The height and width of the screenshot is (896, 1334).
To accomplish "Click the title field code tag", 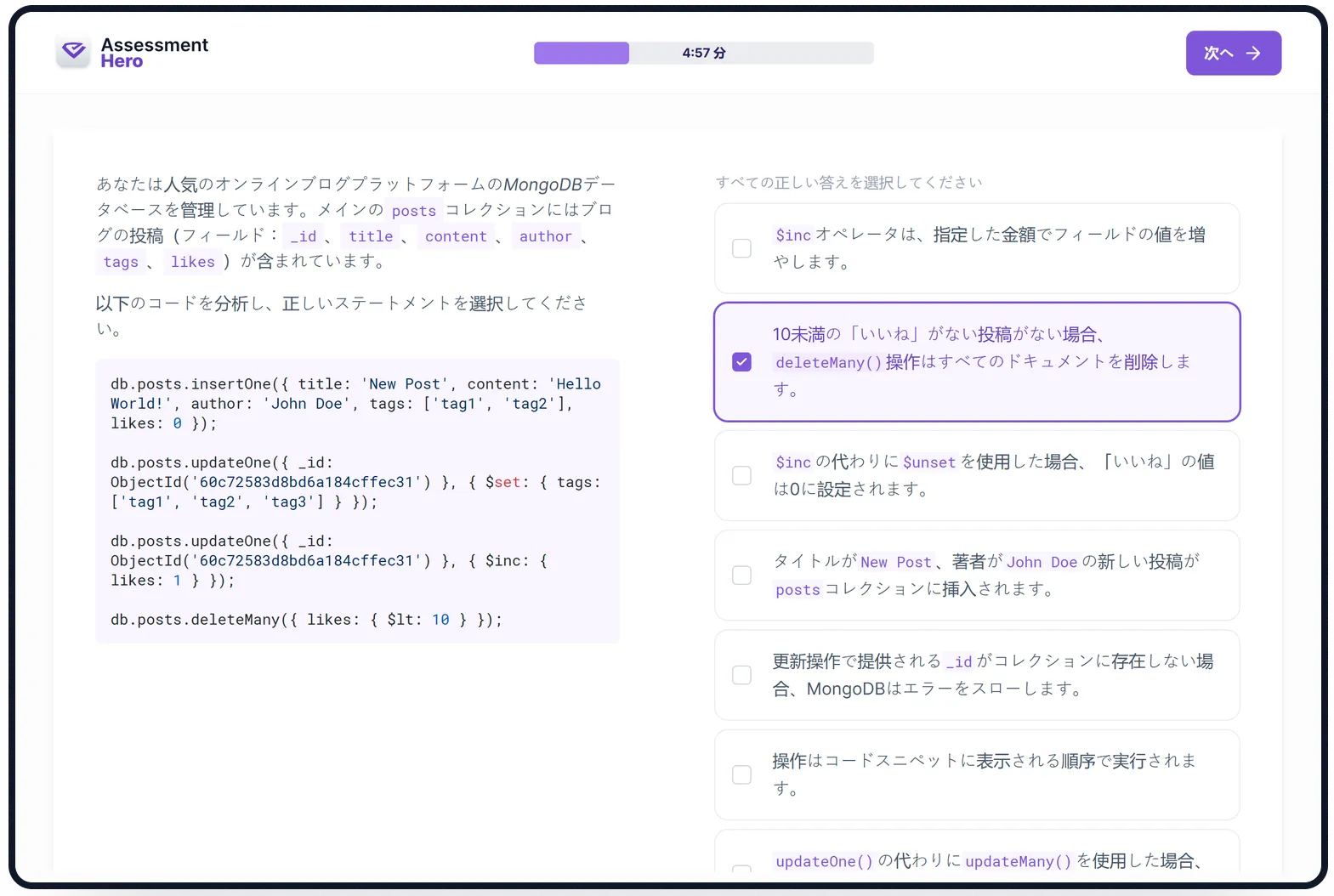I will [x=371, y=236].
